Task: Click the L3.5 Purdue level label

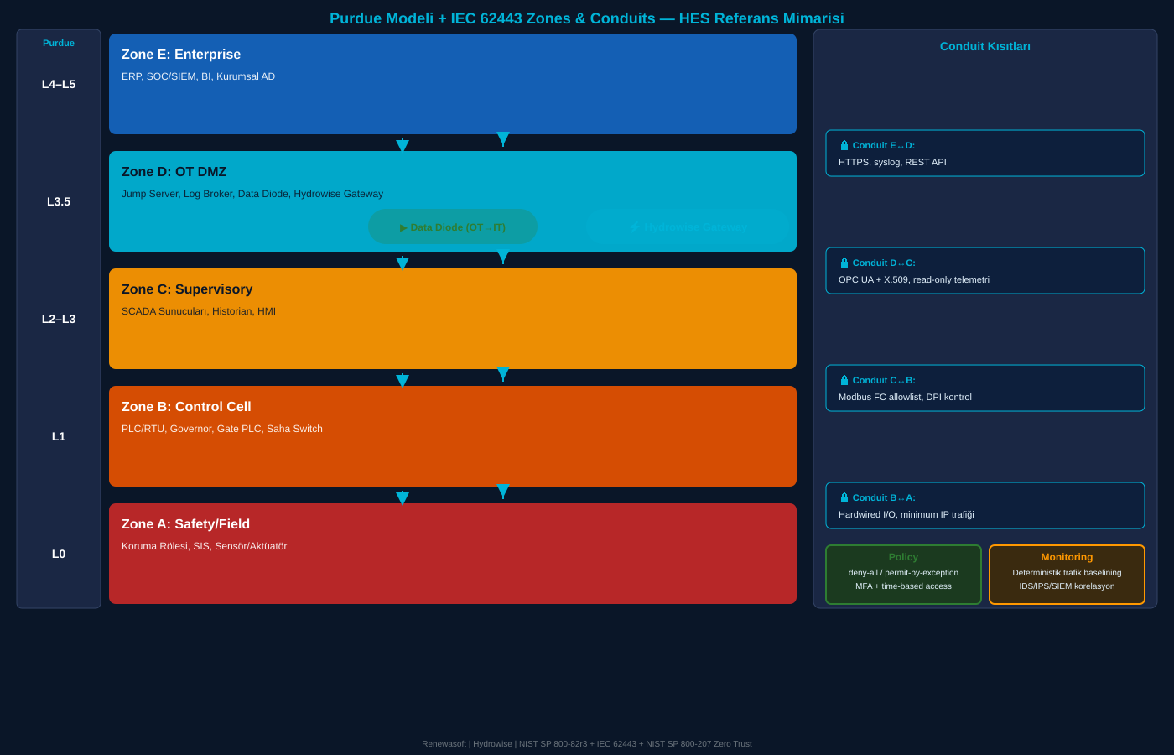Action: click(59, 201)
